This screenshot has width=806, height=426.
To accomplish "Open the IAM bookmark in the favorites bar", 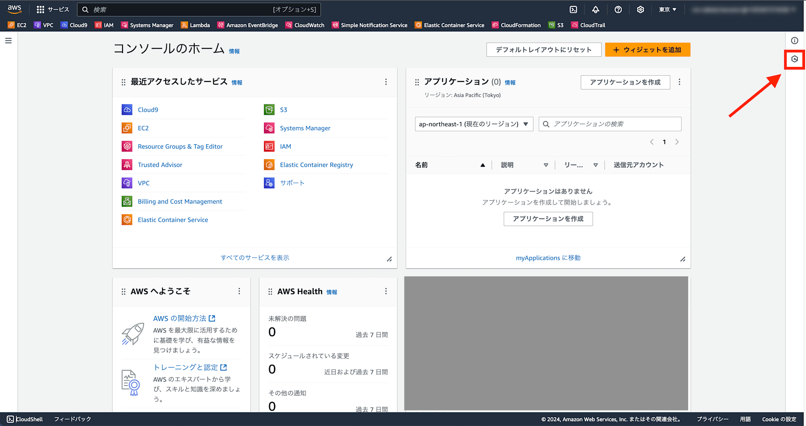I will [104, 25].
